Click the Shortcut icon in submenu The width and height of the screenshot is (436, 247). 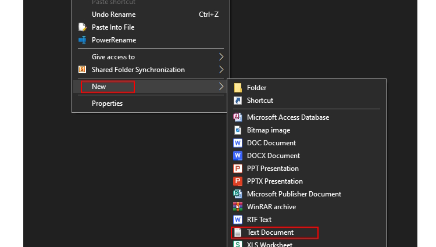pos(237,101)
